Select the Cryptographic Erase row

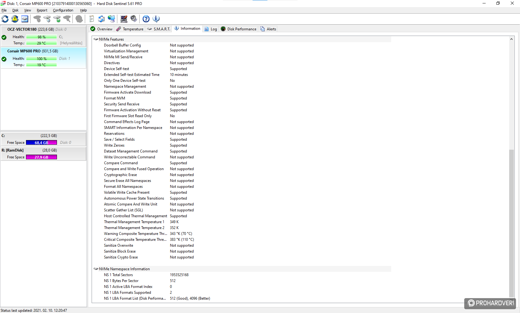[241, 175]
